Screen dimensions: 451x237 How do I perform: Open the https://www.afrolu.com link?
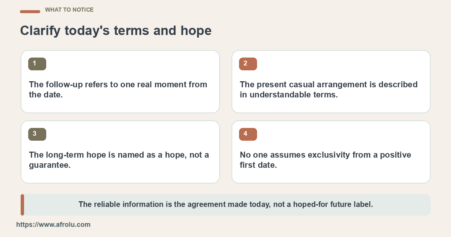(x=53, y=225)
